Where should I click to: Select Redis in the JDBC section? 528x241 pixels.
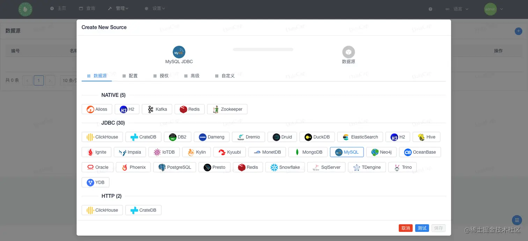pos(248,167)
